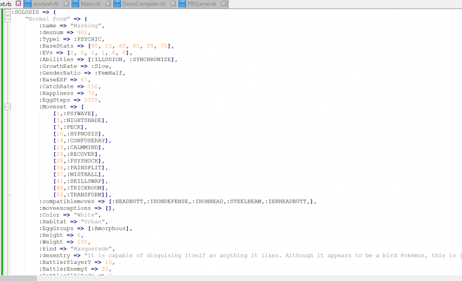Image resolution: width=462 pixels, height=281 pixels.
Task: Click the :PAINSPLIT move entry
Action: pyautogui.click(x=80, y=168)
